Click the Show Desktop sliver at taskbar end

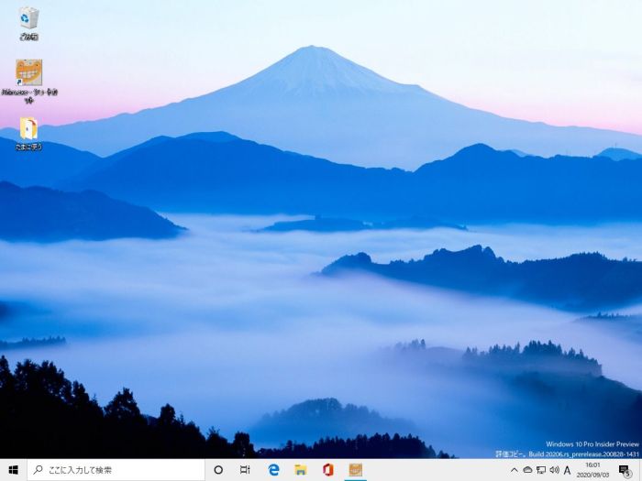640,470
